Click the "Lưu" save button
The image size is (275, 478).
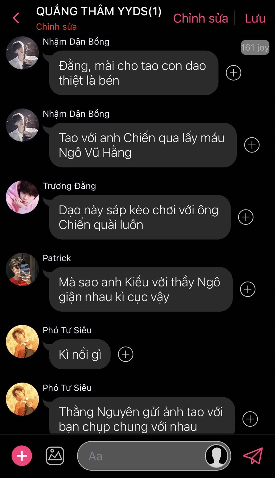pos(255,18)
